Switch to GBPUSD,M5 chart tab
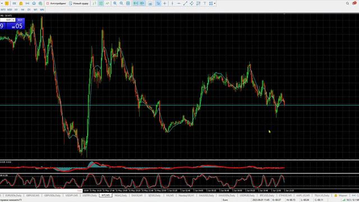The image size is (359, 202). (x=33, y=195)
